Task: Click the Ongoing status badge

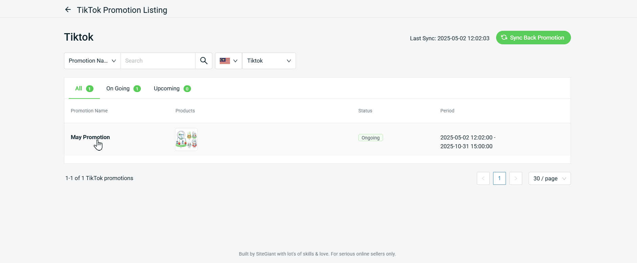Action: pyautogui.click(x=370, y=138)
